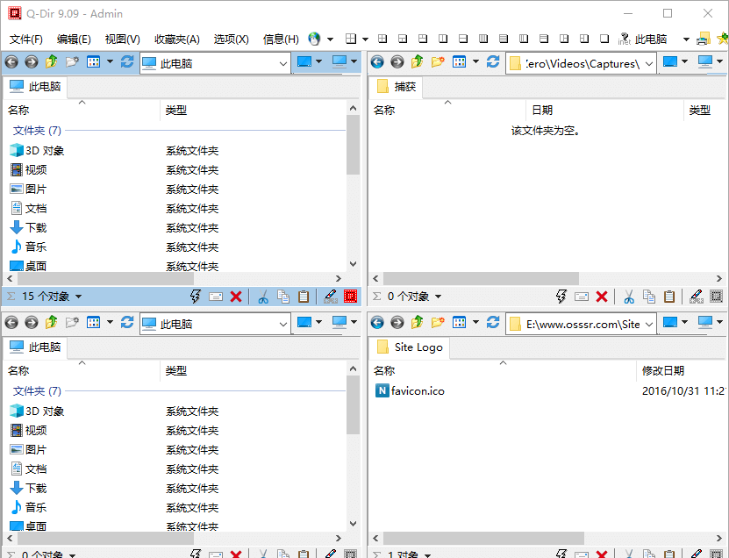Click the Back arrow in the Captures pane
Screen dimensions: 729x558
[377, 61]
